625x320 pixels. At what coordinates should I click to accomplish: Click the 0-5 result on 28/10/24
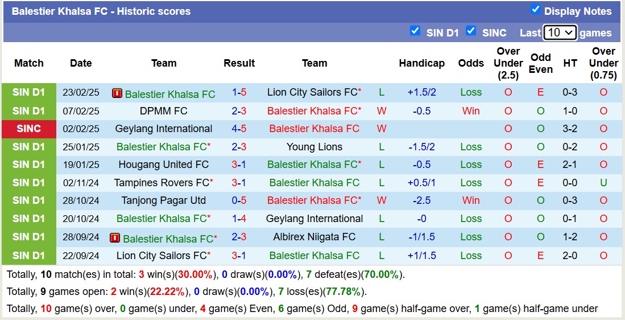[239, 200]
